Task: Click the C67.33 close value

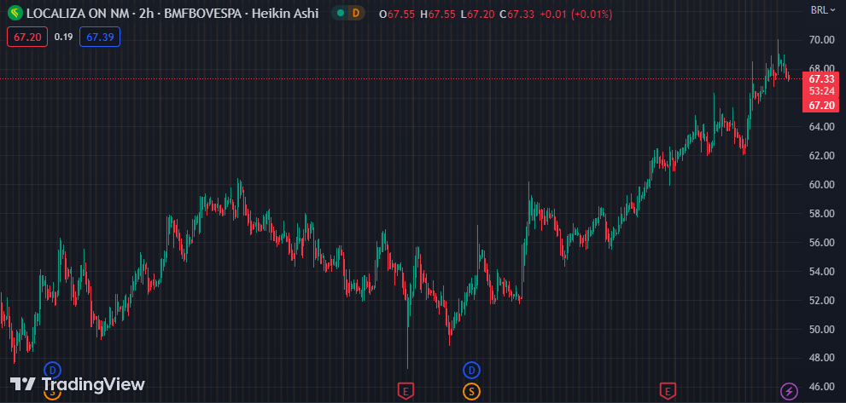Action: click(x=516, y=14)
